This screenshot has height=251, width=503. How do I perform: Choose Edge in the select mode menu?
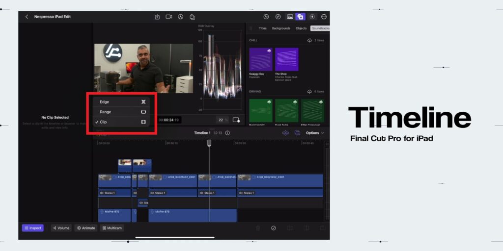click(121, 102)
